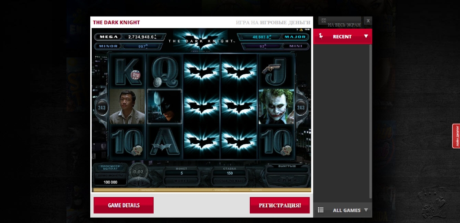Click the GAME DETAILS button

click(x=124, y=205)
